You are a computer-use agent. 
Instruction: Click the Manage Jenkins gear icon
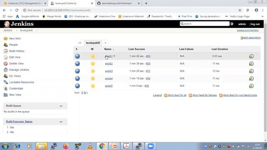pyautogui.click(x=5, y=70)
